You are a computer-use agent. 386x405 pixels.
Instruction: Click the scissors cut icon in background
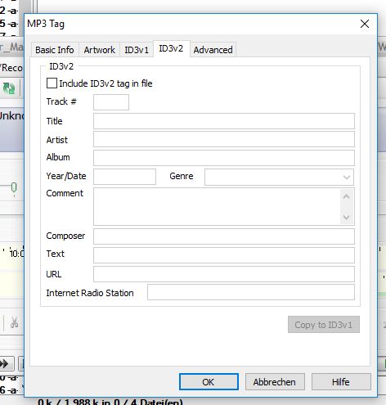pyautogui.click(x=14, y=323)
